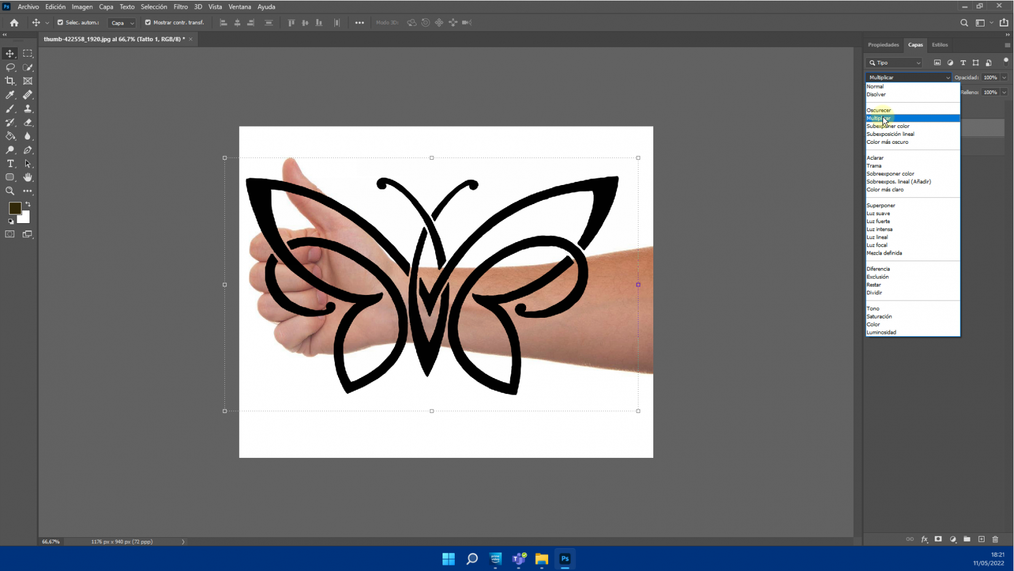Select the Rectangular Marquee tool

pos(28,53)
